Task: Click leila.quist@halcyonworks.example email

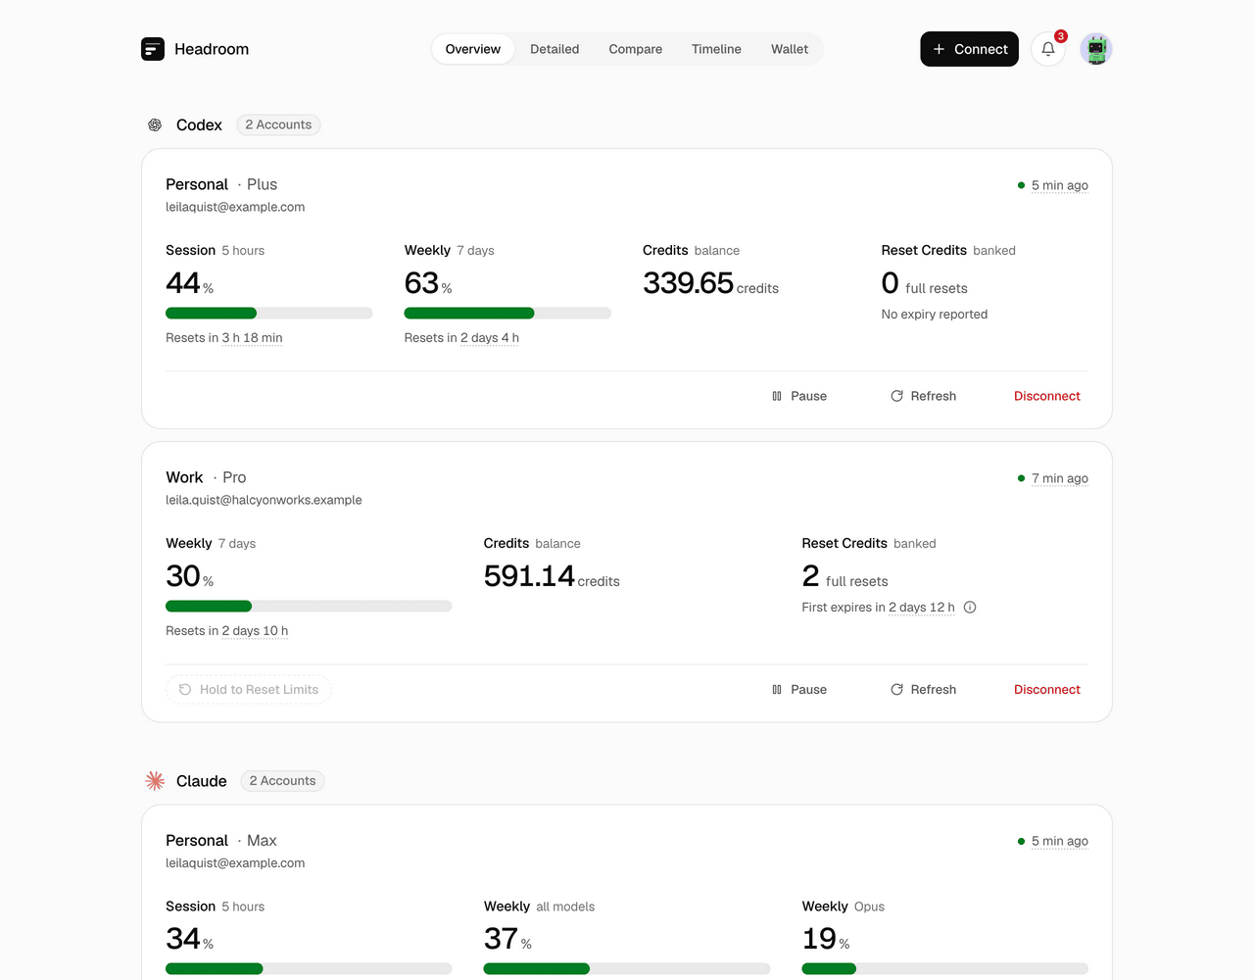Action: [x=264, y=500]
